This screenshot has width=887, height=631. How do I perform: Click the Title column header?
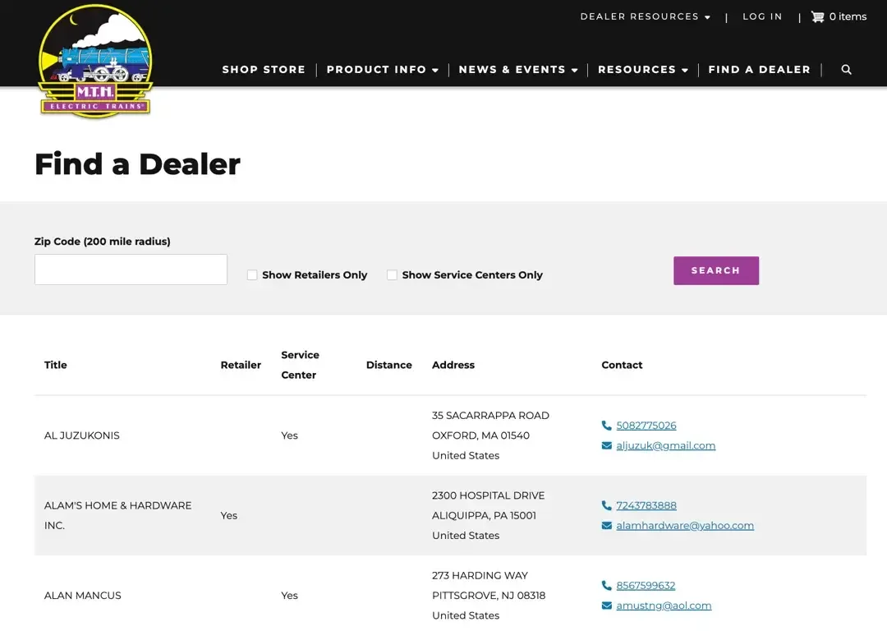(x=56, y=365)
